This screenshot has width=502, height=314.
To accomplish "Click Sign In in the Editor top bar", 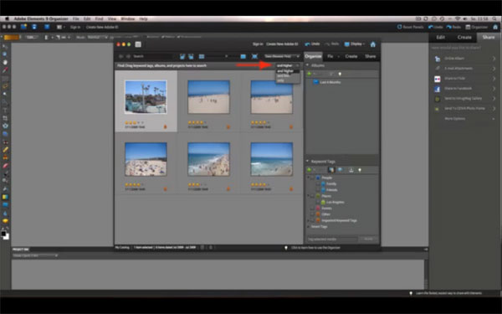I will (75, 28).
